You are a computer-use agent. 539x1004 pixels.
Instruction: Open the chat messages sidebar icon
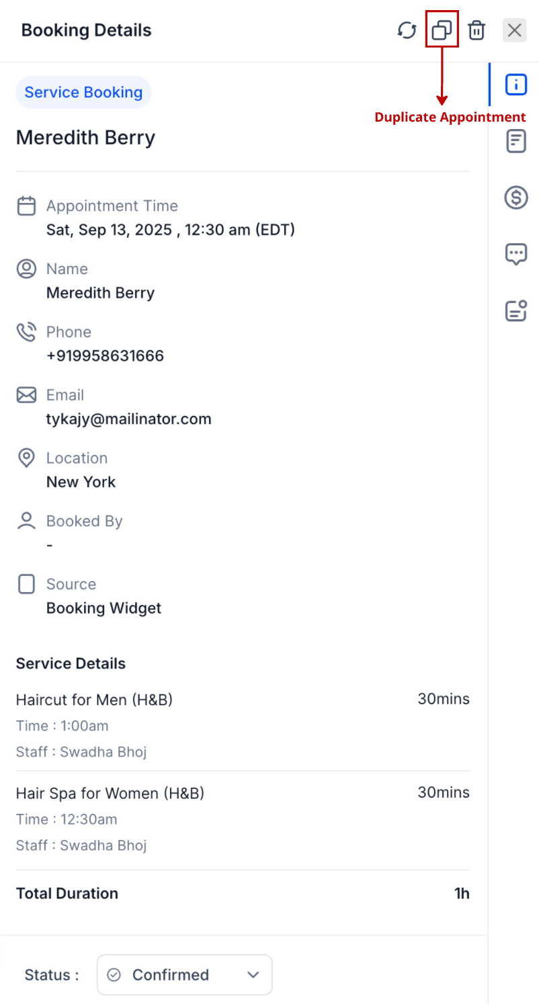(516, 254)
